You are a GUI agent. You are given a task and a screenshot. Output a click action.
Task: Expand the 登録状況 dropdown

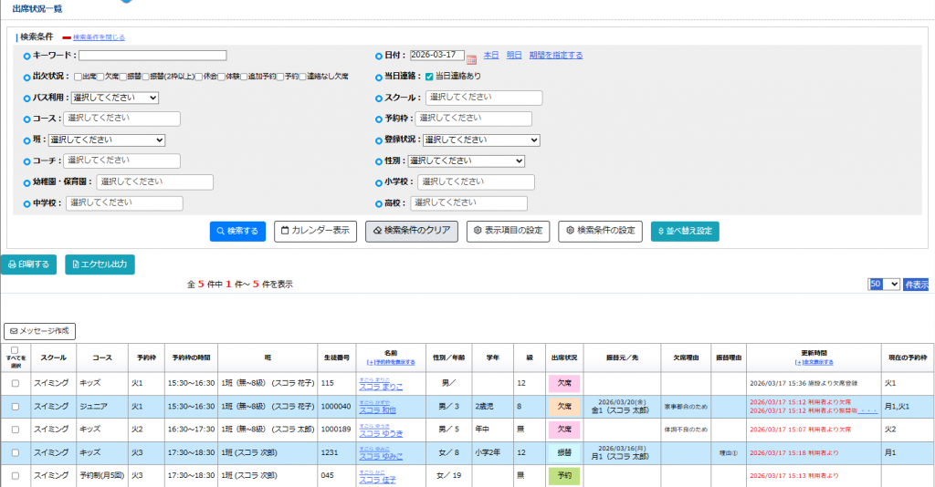[x=480, y=140]
